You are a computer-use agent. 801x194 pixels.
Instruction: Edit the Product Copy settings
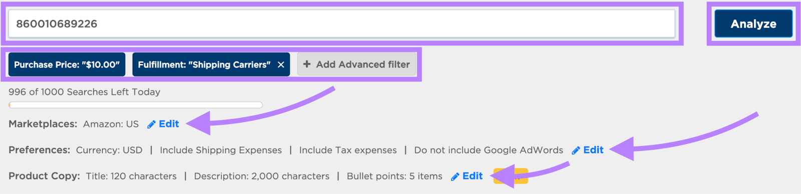click(x=473, y=176)
